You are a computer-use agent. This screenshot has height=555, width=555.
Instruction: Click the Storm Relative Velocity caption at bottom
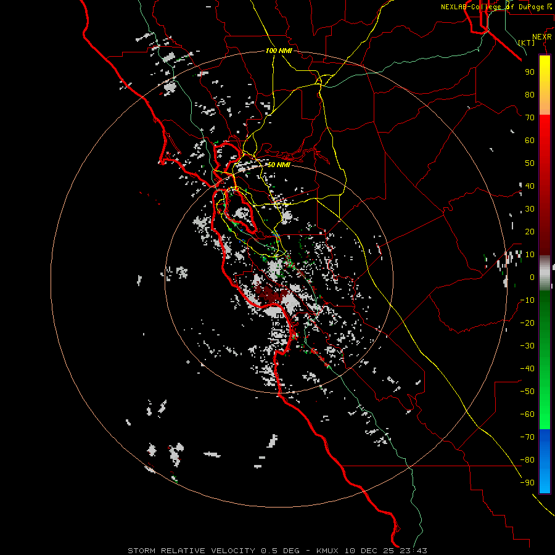277,551
